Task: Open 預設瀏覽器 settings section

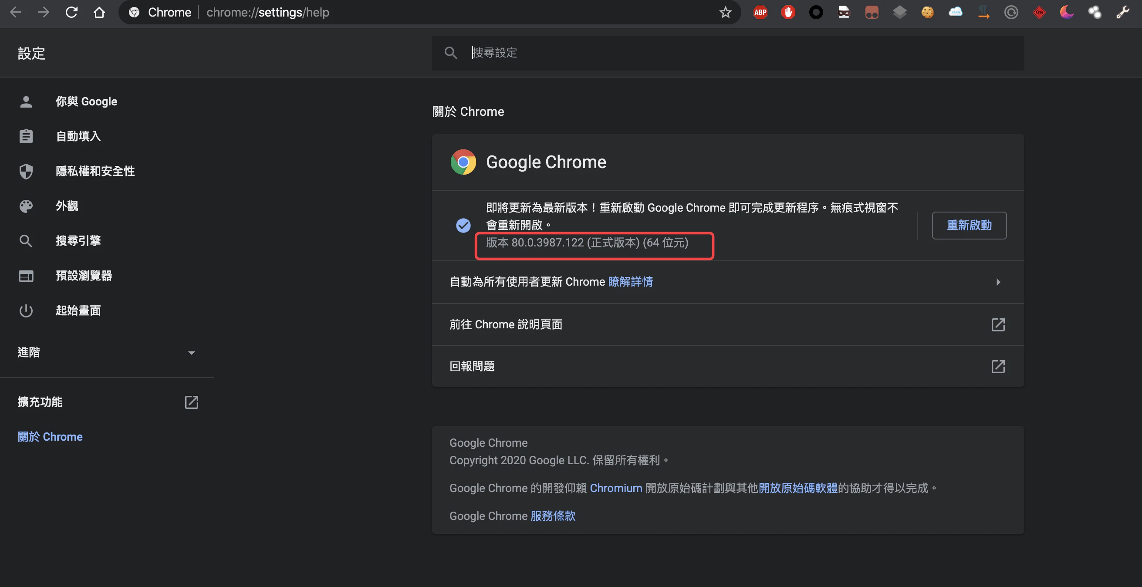Action: [x=84, y=276]
